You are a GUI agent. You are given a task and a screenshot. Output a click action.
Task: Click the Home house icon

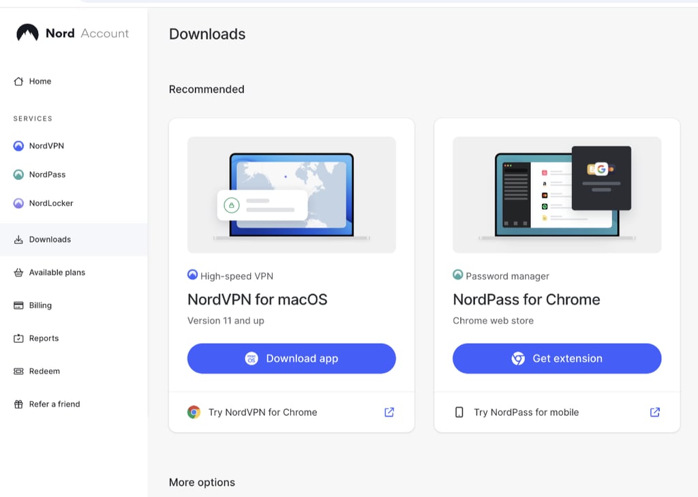(x=18, y=82)
